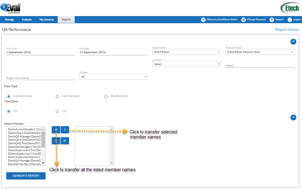Click the GENERATE REPORT button
The width and height of the screenshot is (302, 191).
pos(26,176)
